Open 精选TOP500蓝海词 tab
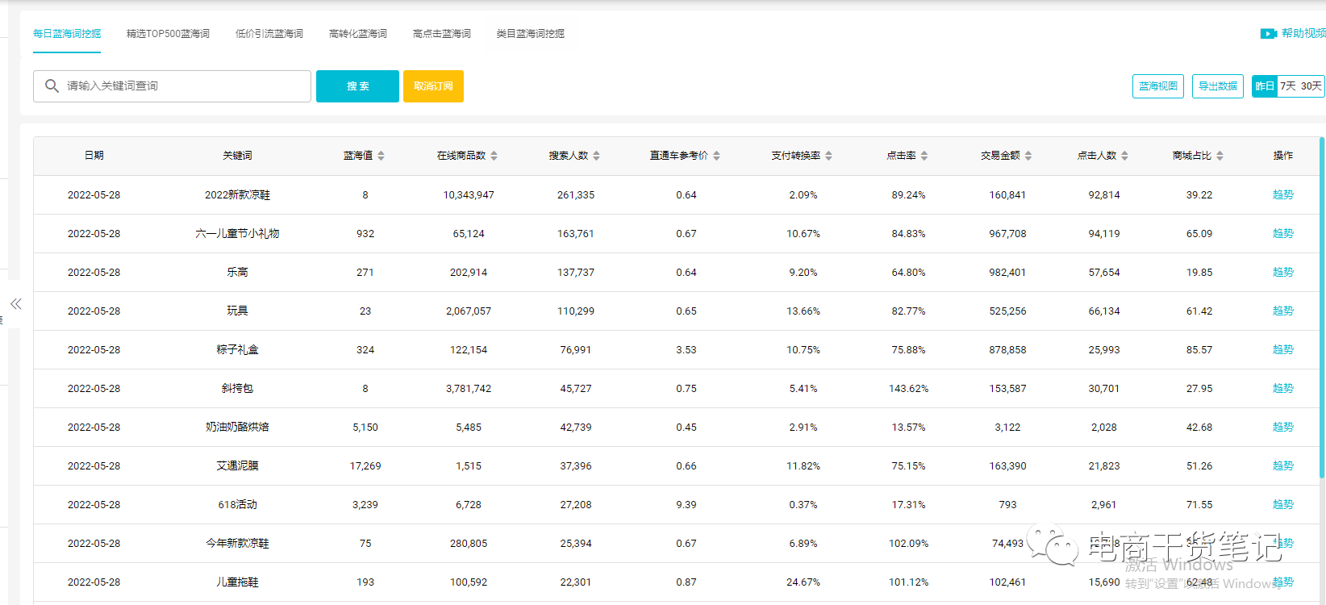Viewport: 1326px width, 605px height. click(x=168, y=34)
